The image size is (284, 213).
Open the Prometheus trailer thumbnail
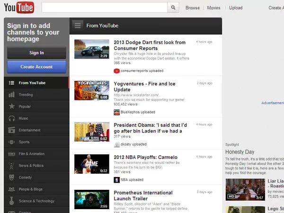(x=92, y=199)
